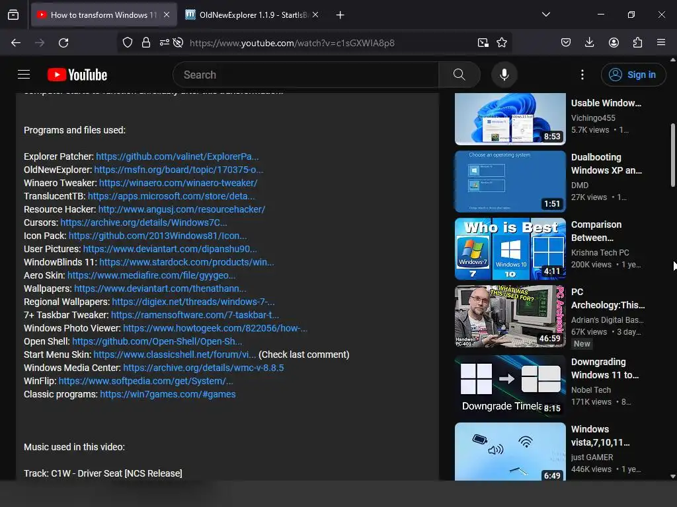The height and width of the screenshot is (507, 677).
Task: Open the TranslucentTB Microsoft Store link
Action: (171, 196)
